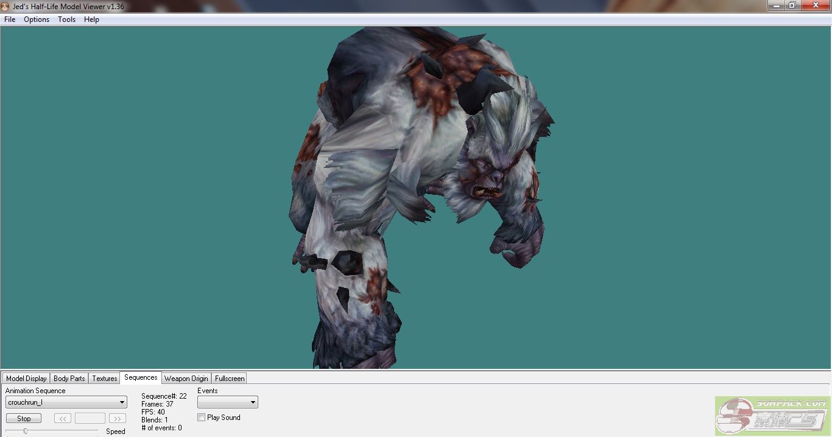Viewport: 832px width, 437px height.
Task: Click the previous frame << button
Action: (x=63, y=419)
